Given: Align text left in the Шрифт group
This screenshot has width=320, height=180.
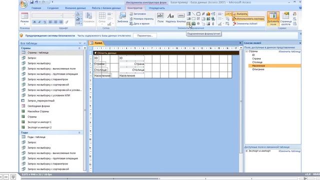Looking at the screenshot, I should coord(50,22).
